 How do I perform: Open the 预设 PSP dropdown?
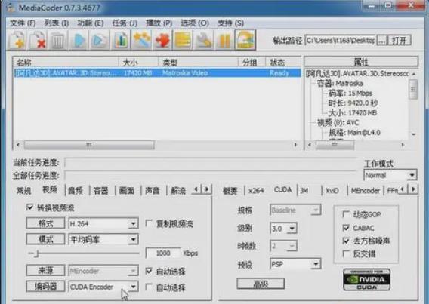316,264
